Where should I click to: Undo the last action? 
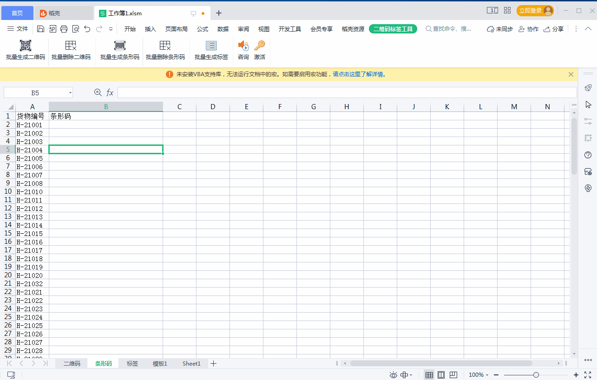pos(87,29)
